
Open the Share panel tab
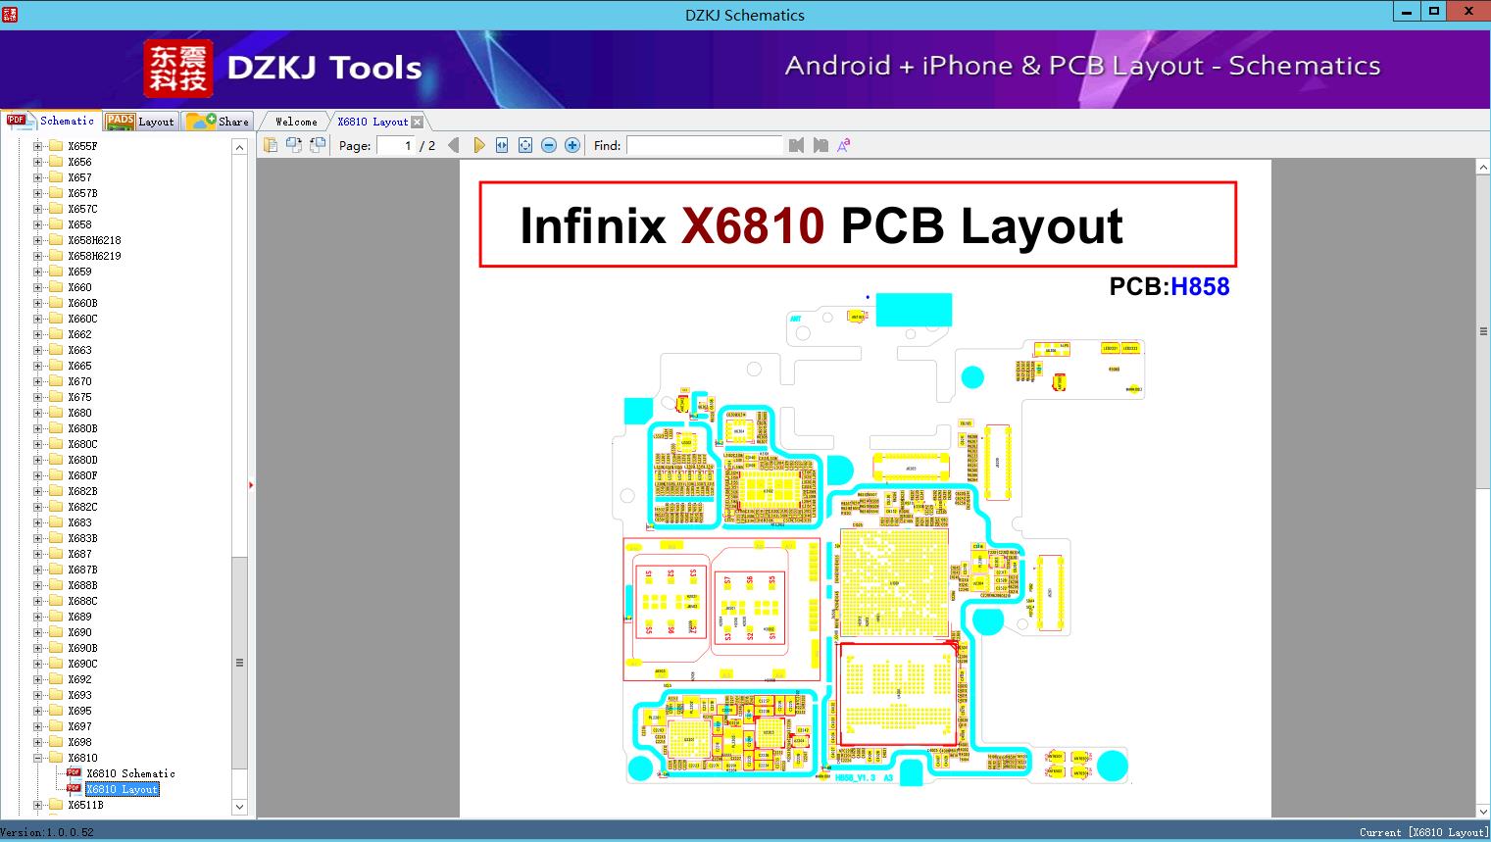[x=218, y=122]
